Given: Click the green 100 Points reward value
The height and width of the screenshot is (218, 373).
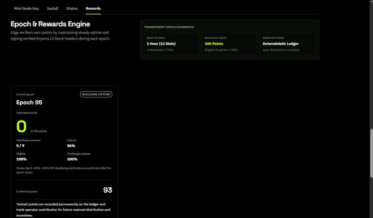Looking at the screenshot, I should (x=214, y=44).
